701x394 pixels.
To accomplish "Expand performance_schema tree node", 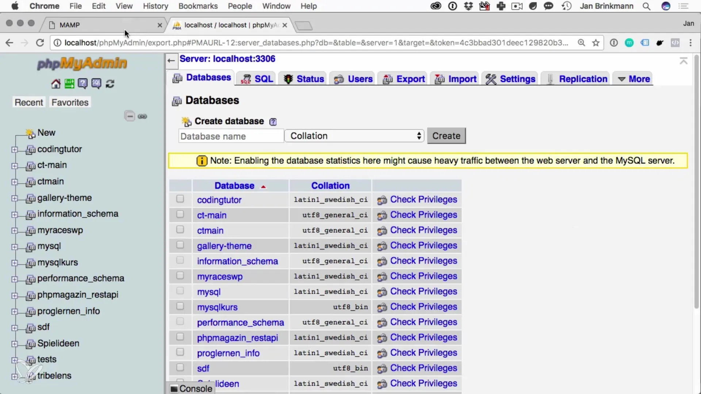I will click(14, 279).
